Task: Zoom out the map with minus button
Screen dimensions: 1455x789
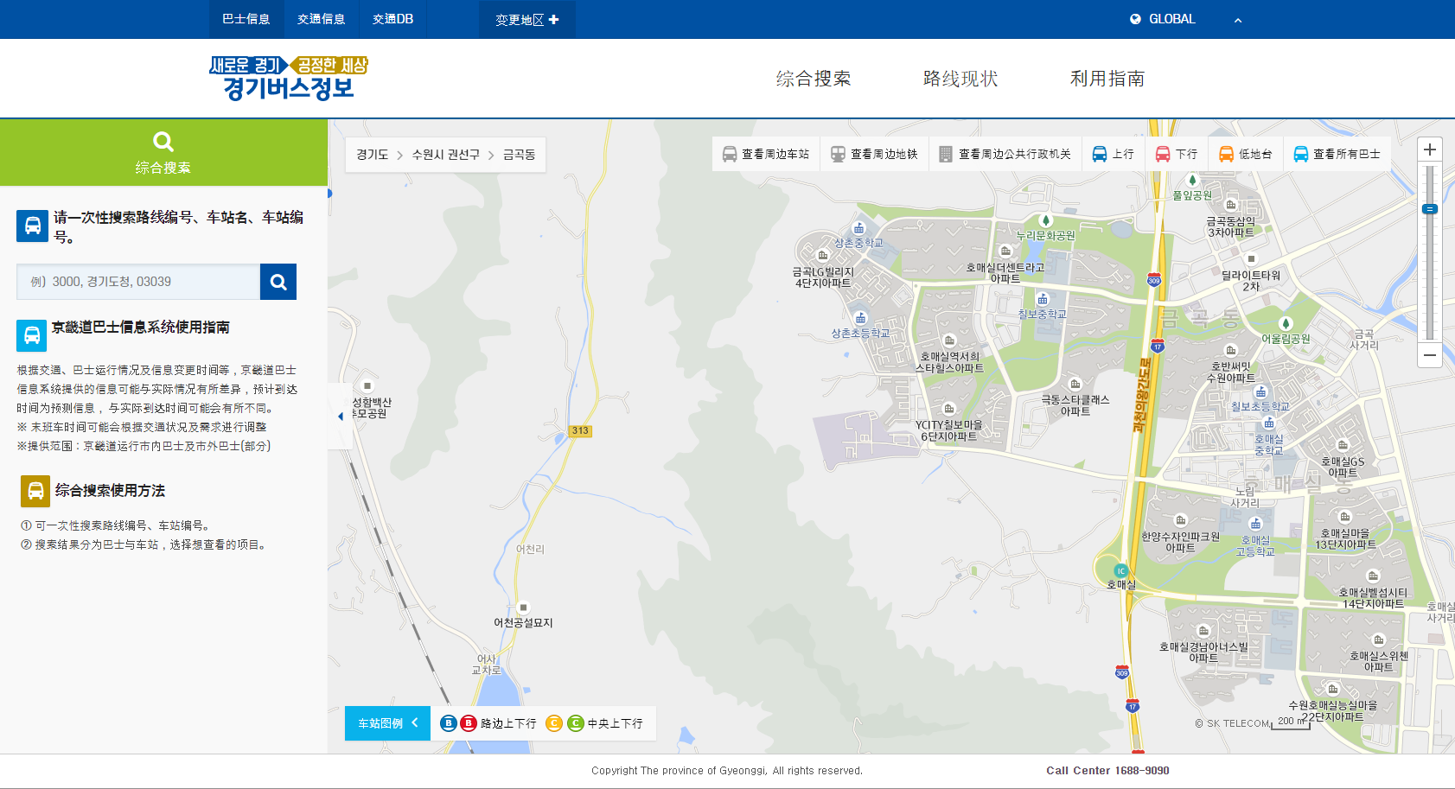Action: tap(1430, 355)
